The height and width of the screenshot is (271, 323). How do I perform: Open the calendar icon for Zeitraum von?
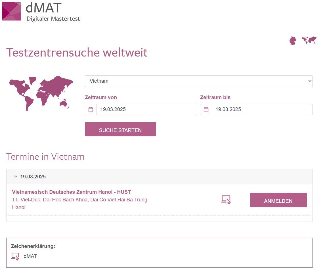point(91,109)
